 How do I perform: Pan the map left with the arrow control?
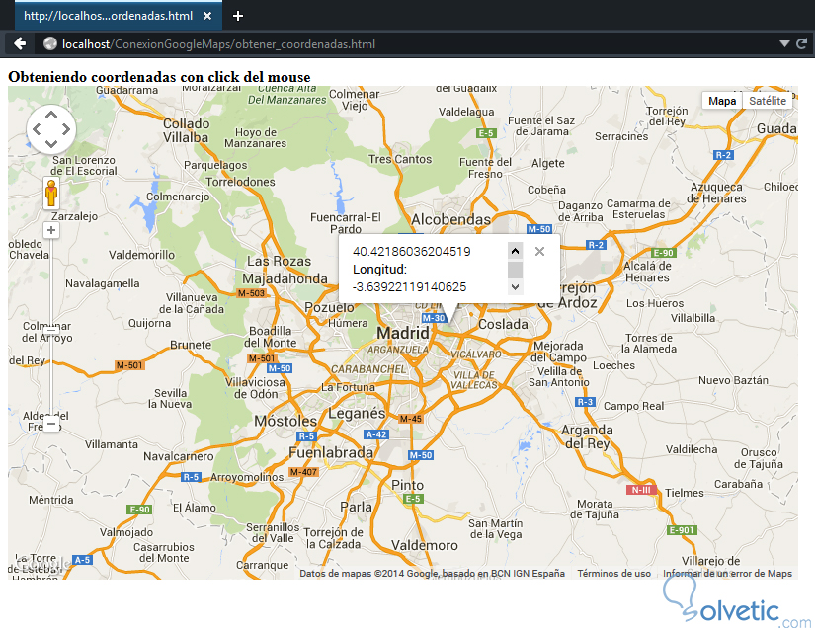(37, 129)
